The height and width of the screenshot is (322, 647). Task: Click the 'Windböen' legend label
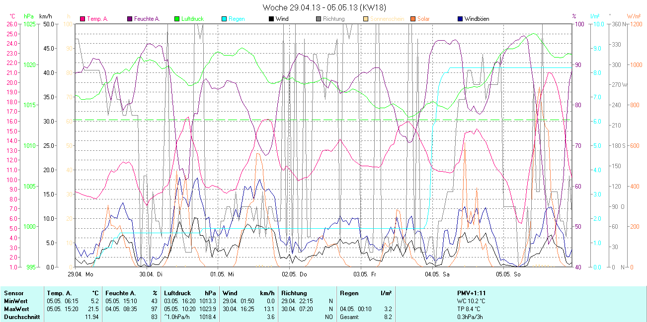(x=477, y=19)
